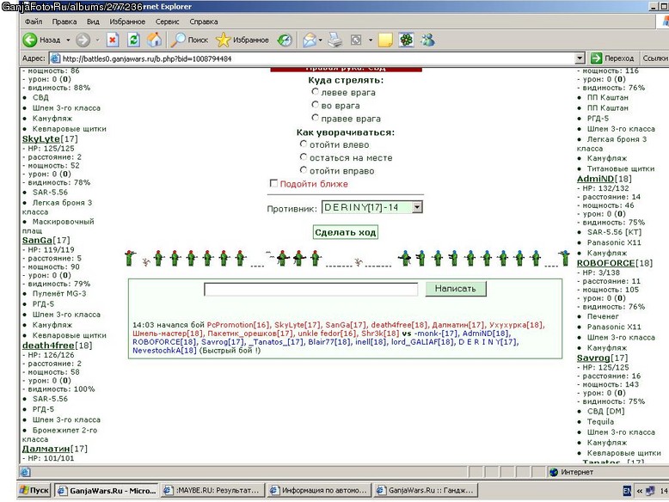
Task: Expand the Back button history arrow
Action: 68,40
